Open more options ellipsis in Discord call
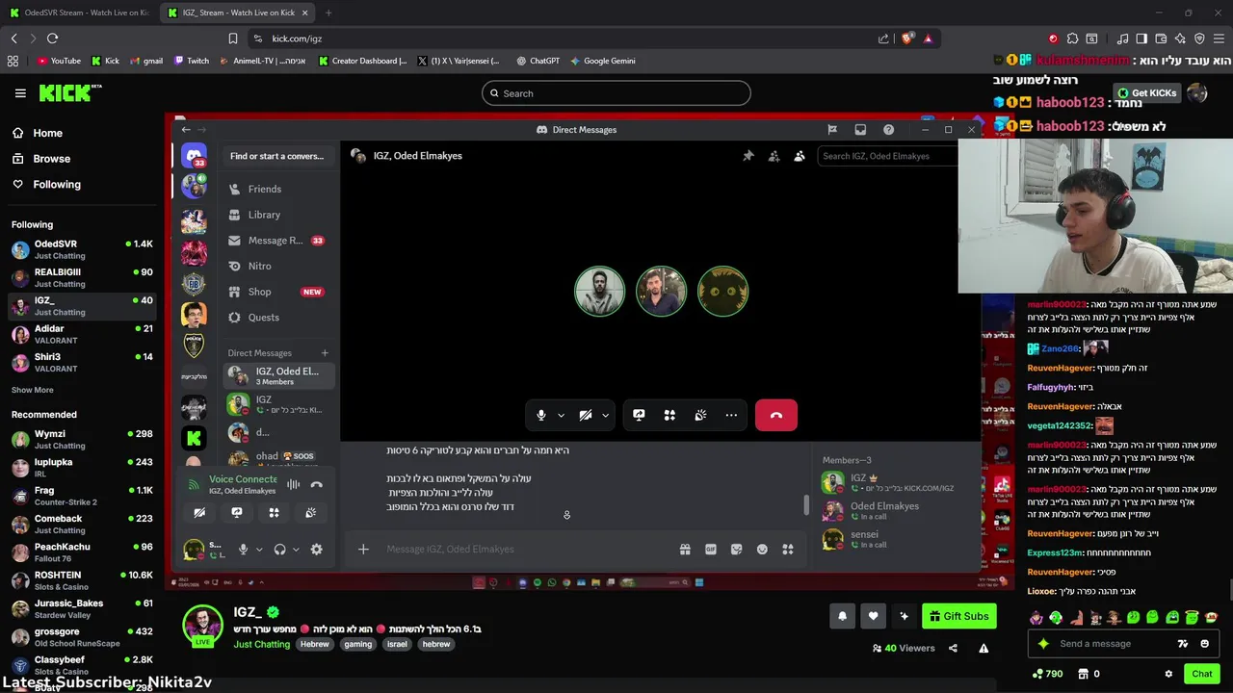 (x=731, y=415)
